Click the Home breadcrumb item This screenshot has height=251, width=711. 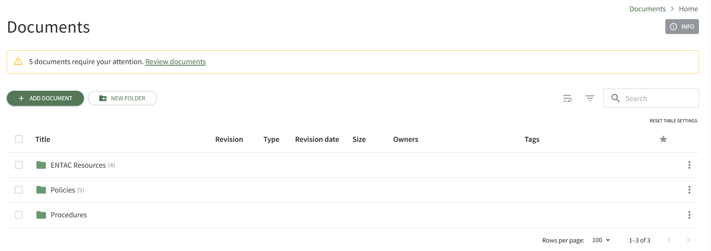tap(688, 9)
